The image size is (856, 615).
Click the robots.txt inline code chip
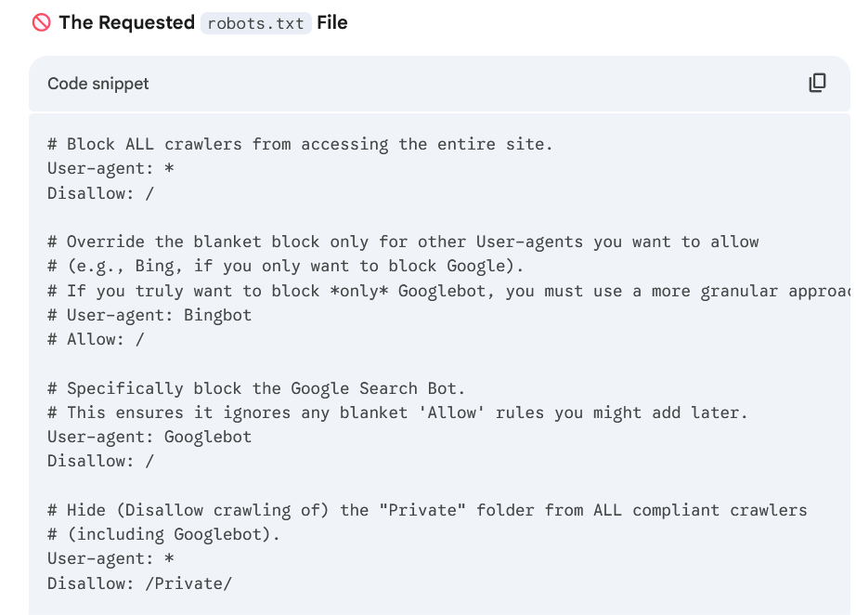pos(255,23)
